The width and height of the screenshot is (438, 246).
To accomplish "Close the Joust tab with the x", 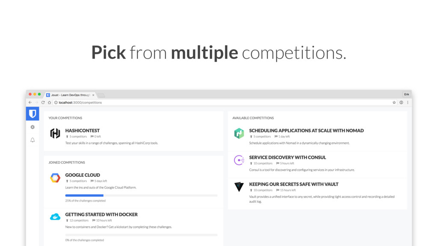I will (93, 95).
